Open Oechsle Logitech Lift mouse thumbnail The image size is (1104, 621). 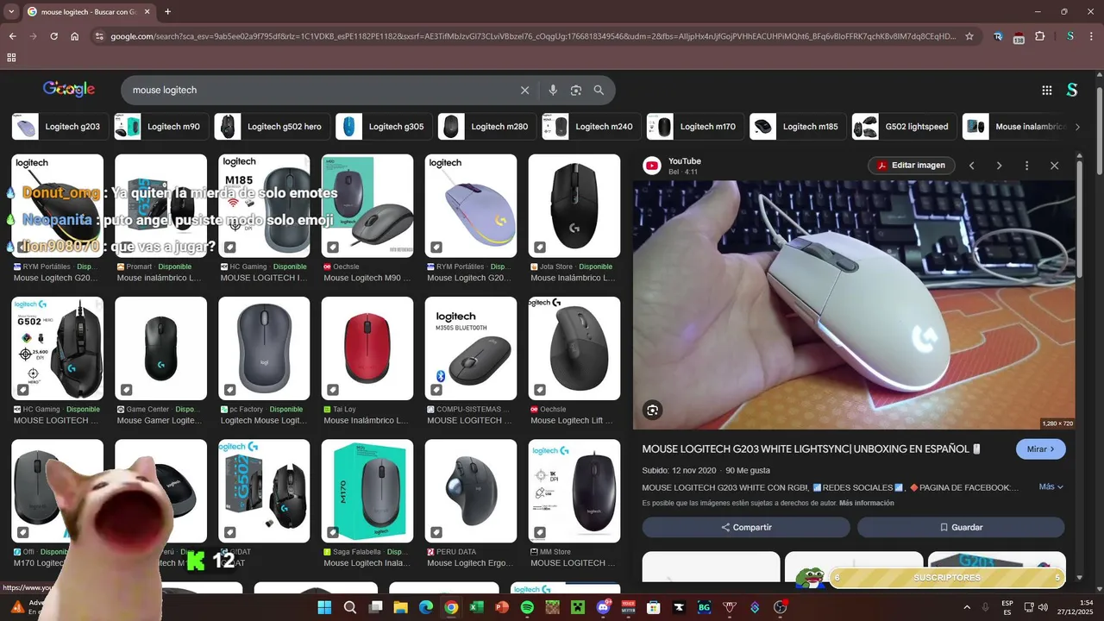[574, 348]
